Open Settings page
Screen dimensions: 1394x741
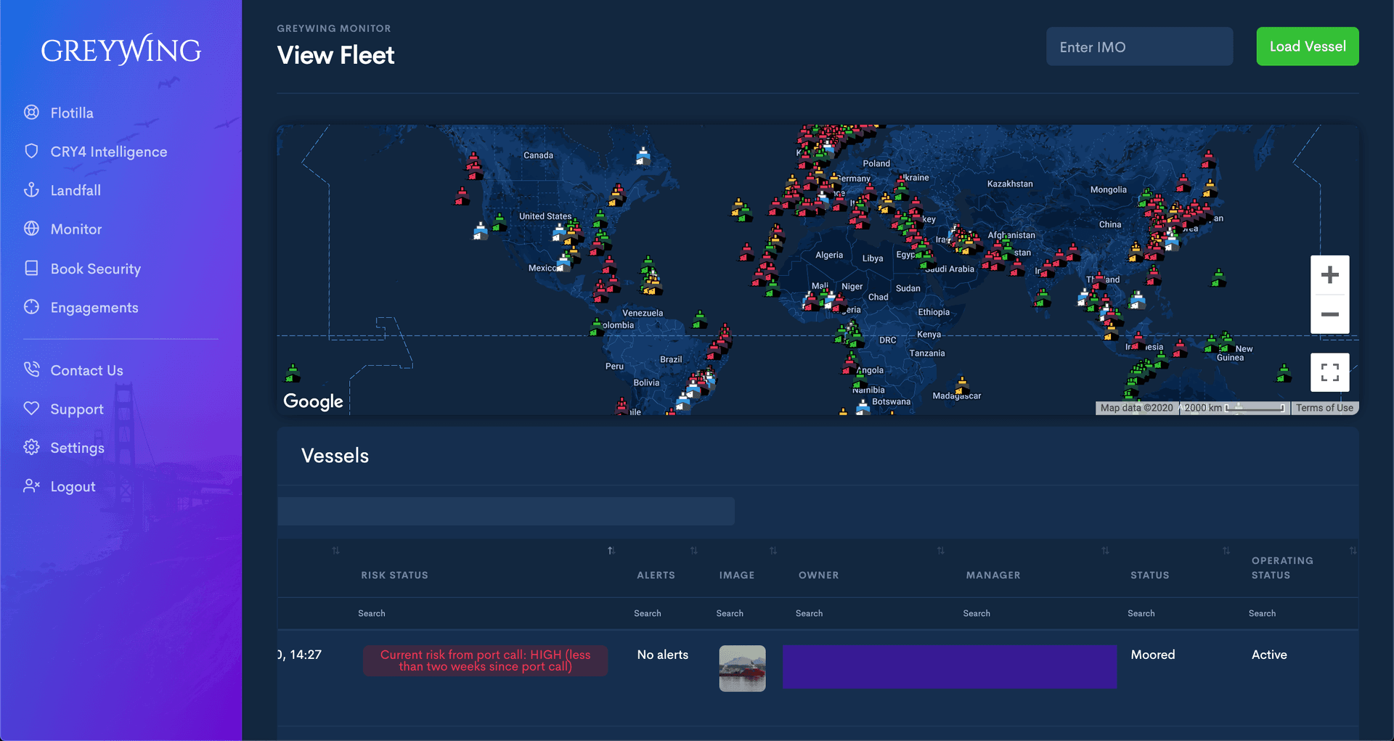(78, 448)
